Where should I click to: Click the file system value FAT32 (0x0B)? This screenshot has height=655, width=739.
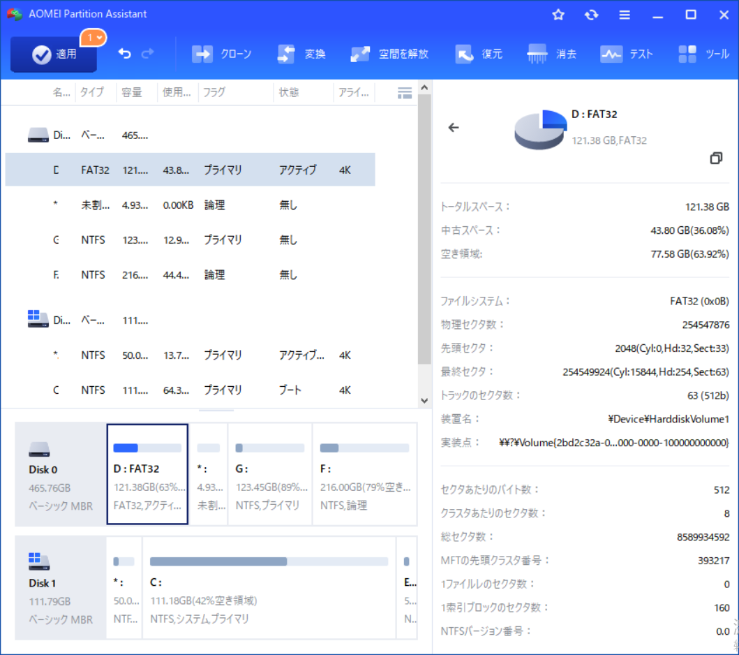point(699,301)
